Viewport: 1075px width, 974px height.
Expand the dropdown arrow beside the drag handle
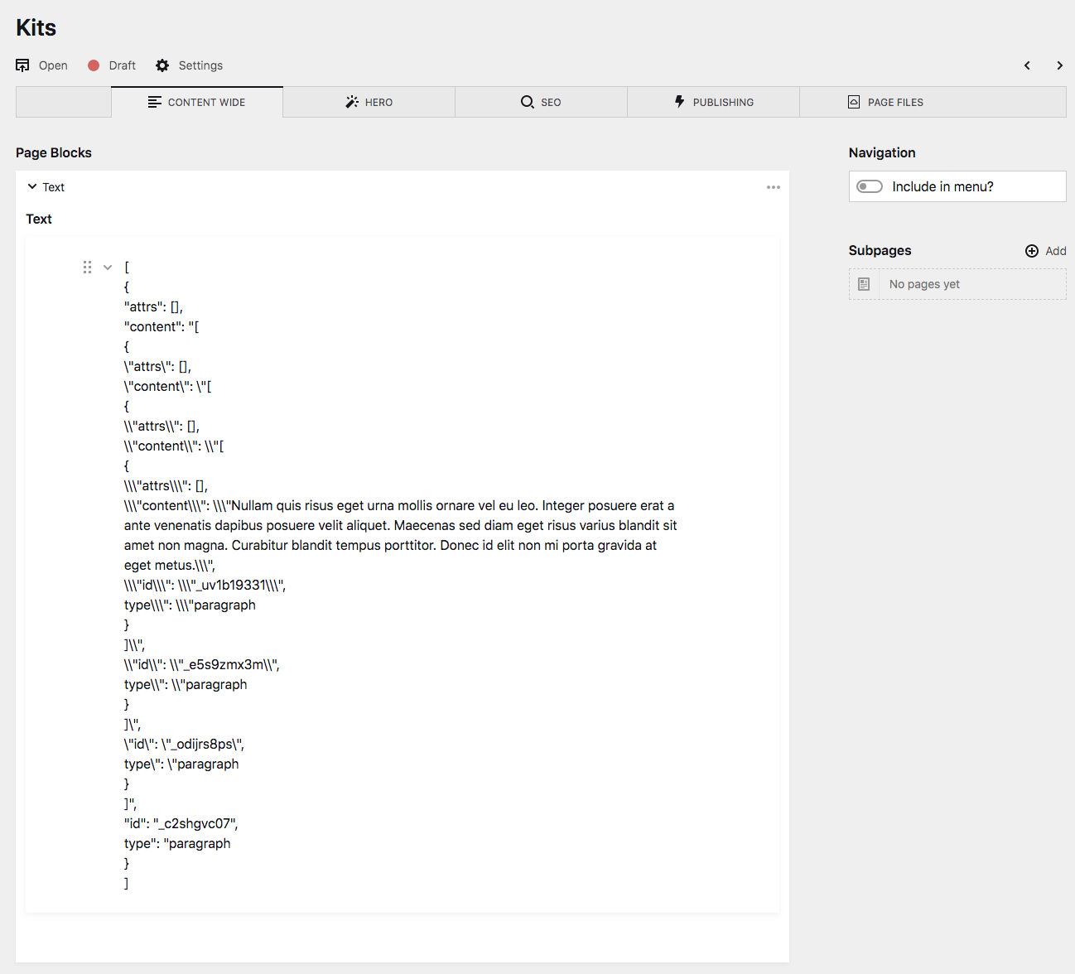pos(108,267)
